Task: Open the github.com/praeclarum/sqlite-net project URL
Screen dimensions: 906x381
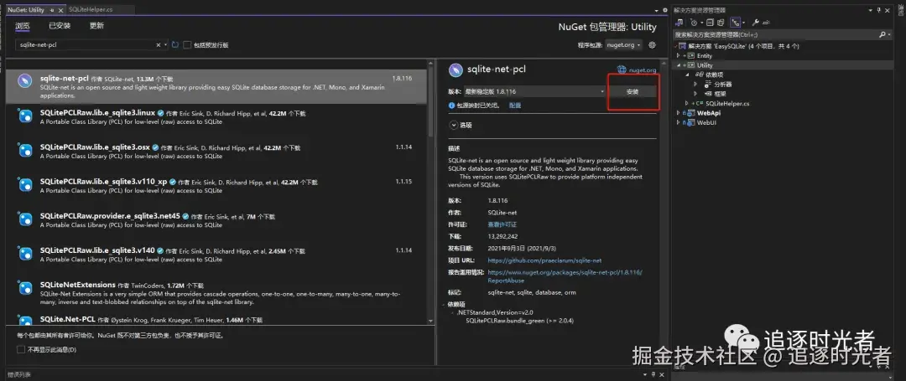Action: 545,260
